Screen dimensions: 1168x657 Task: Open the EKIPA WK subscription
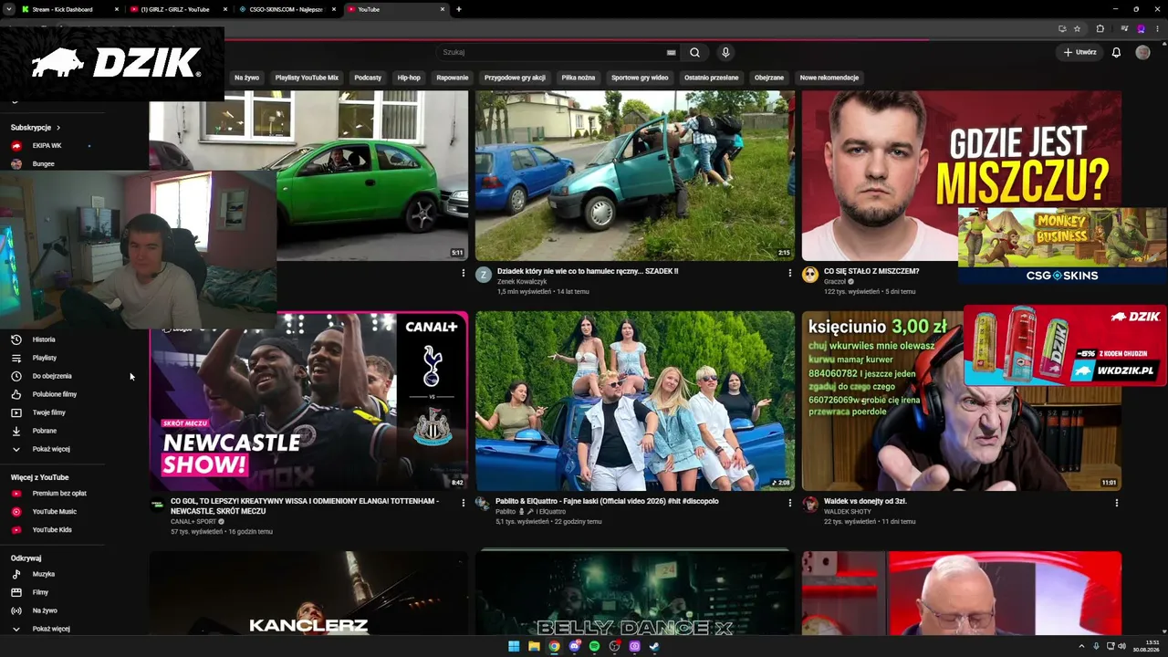point(47,146)
